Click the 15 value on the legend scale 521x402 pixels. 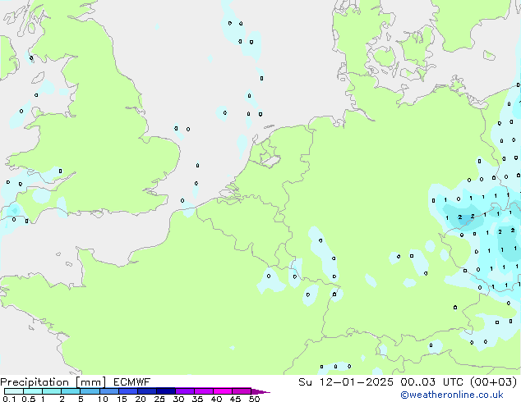(x=121, y=399)
